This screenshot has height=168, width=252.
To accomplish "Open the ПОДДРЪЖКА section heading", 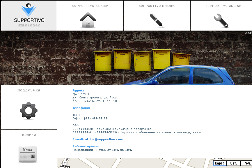I will 29,91.
